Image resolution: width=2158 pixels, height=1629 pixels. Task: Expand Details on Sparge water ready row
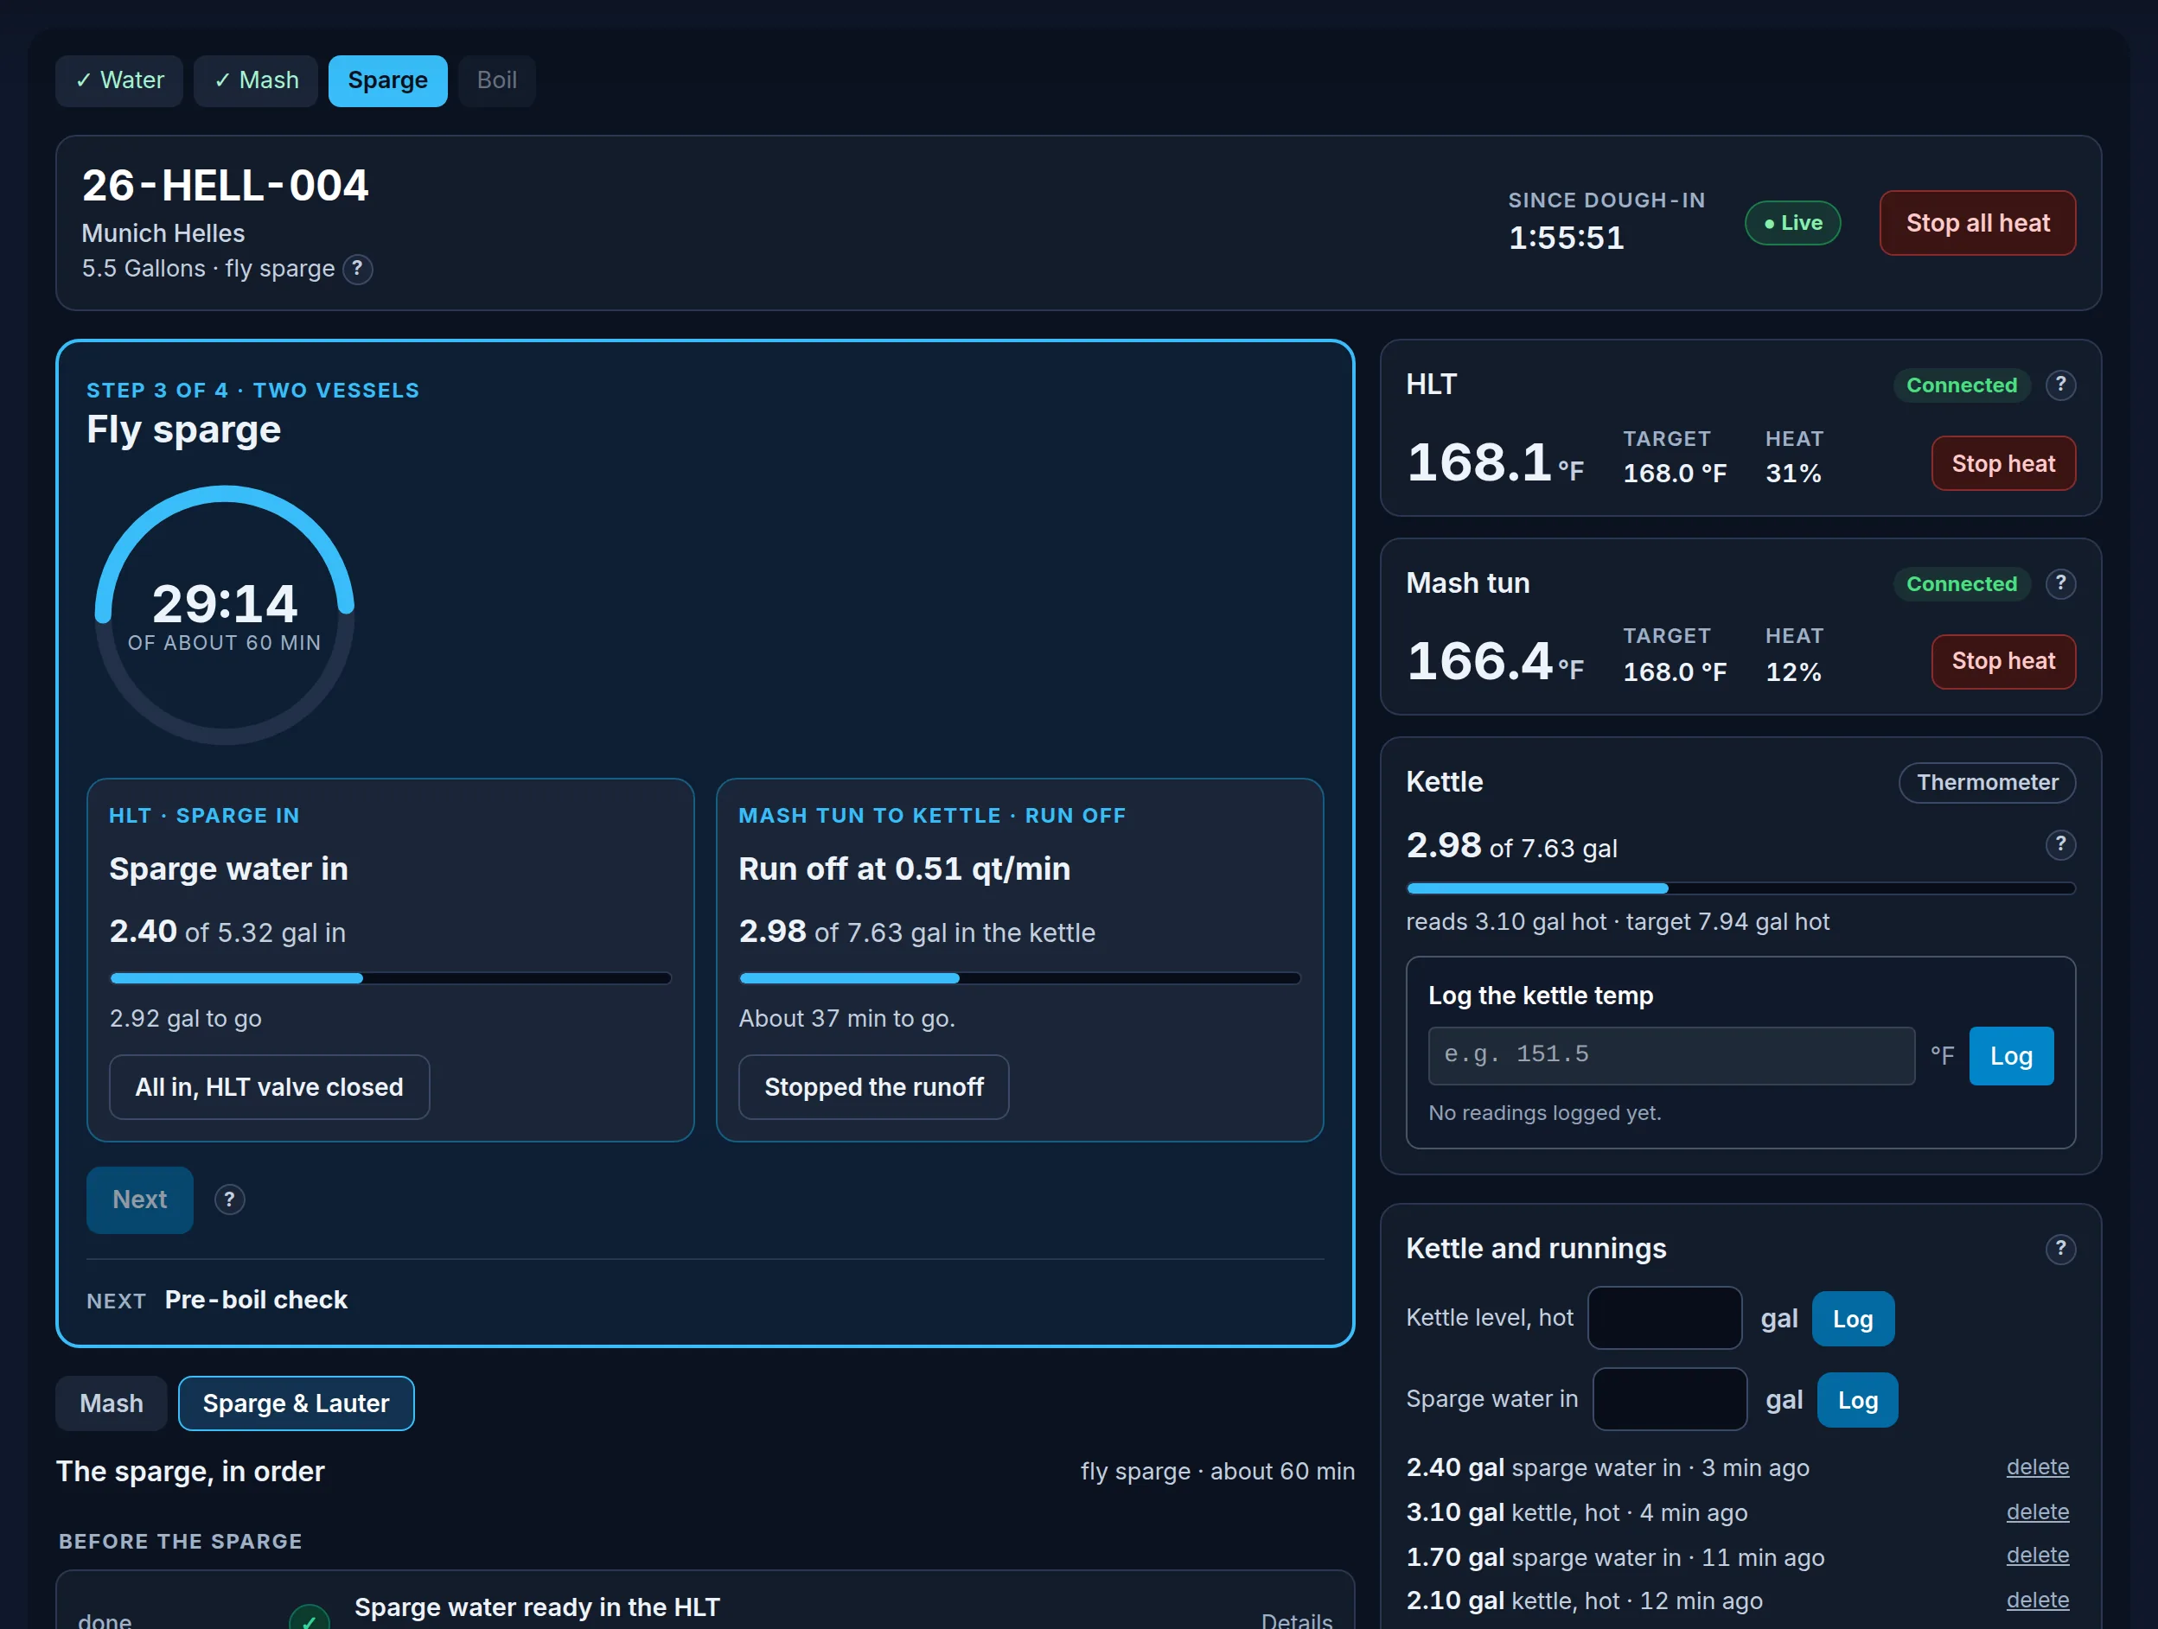point(1296,1620)
